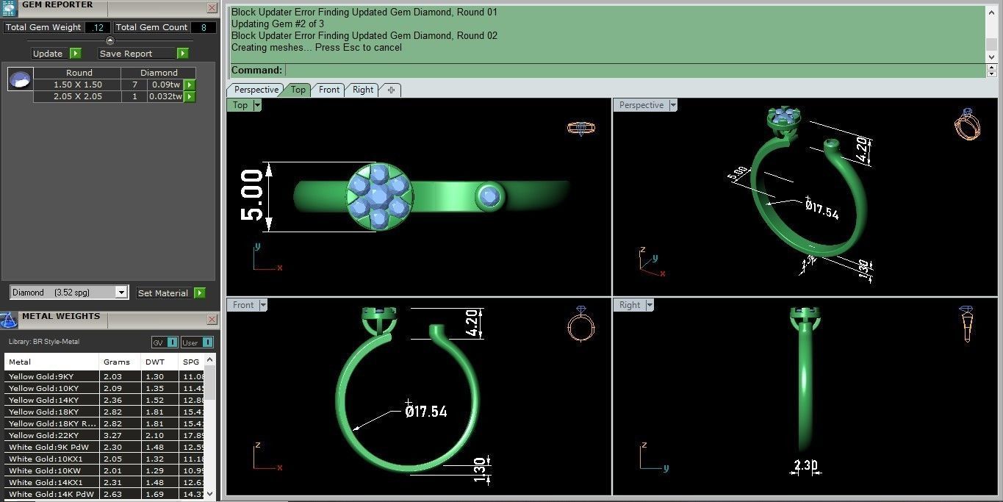Close the Gem Reporter panel
Image resolution: width=1003 pixels, height=502 pixels.
[x=212, y=8]
